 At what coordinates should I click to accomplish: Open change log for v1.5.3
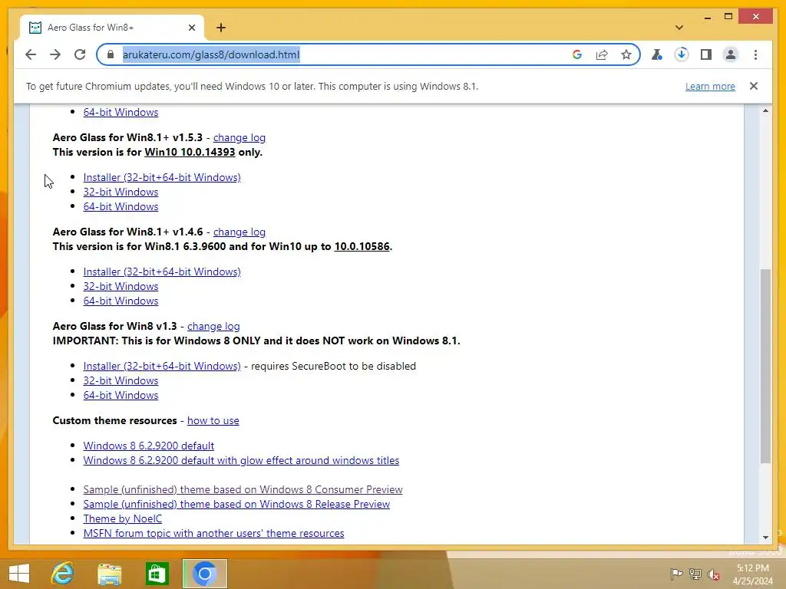point(239,138)
